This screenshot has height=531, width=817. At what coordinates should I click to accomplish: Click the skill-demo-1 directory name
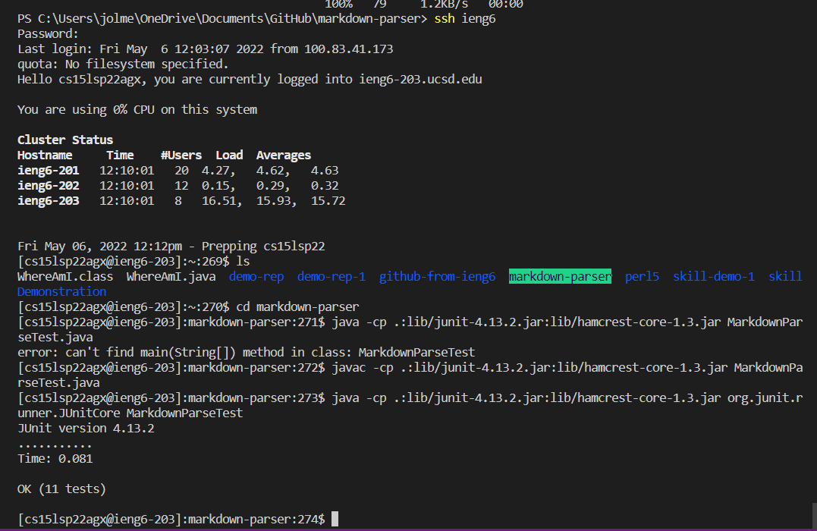(713, 277)
